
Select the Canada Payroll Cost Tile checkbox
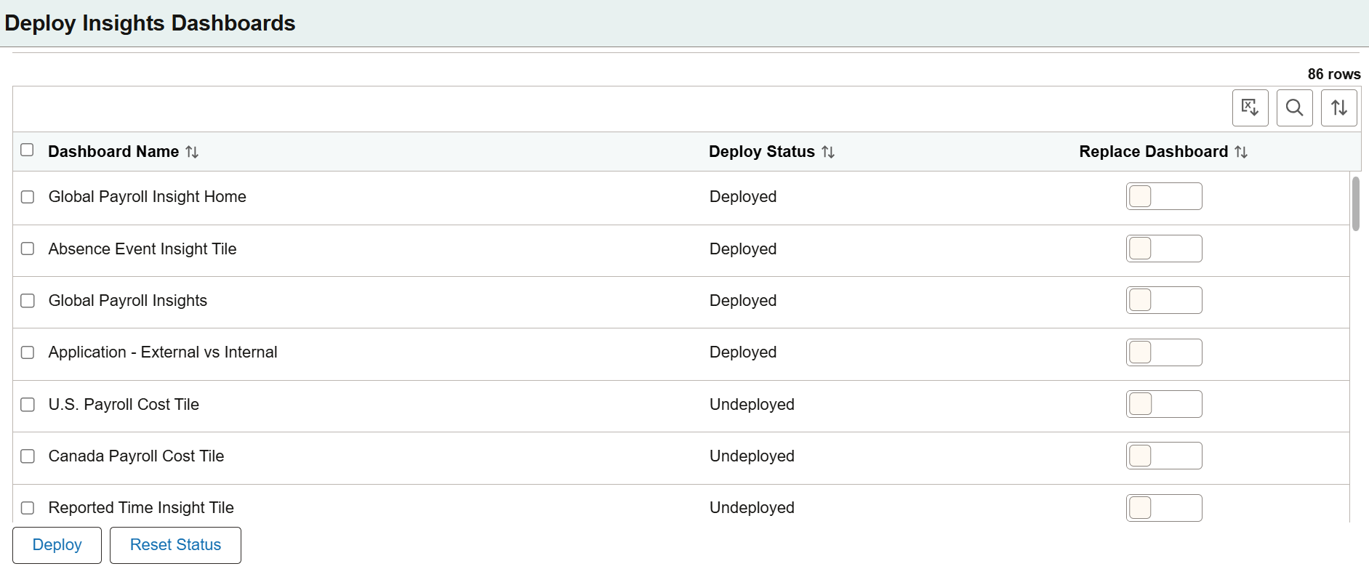(28, 456)
